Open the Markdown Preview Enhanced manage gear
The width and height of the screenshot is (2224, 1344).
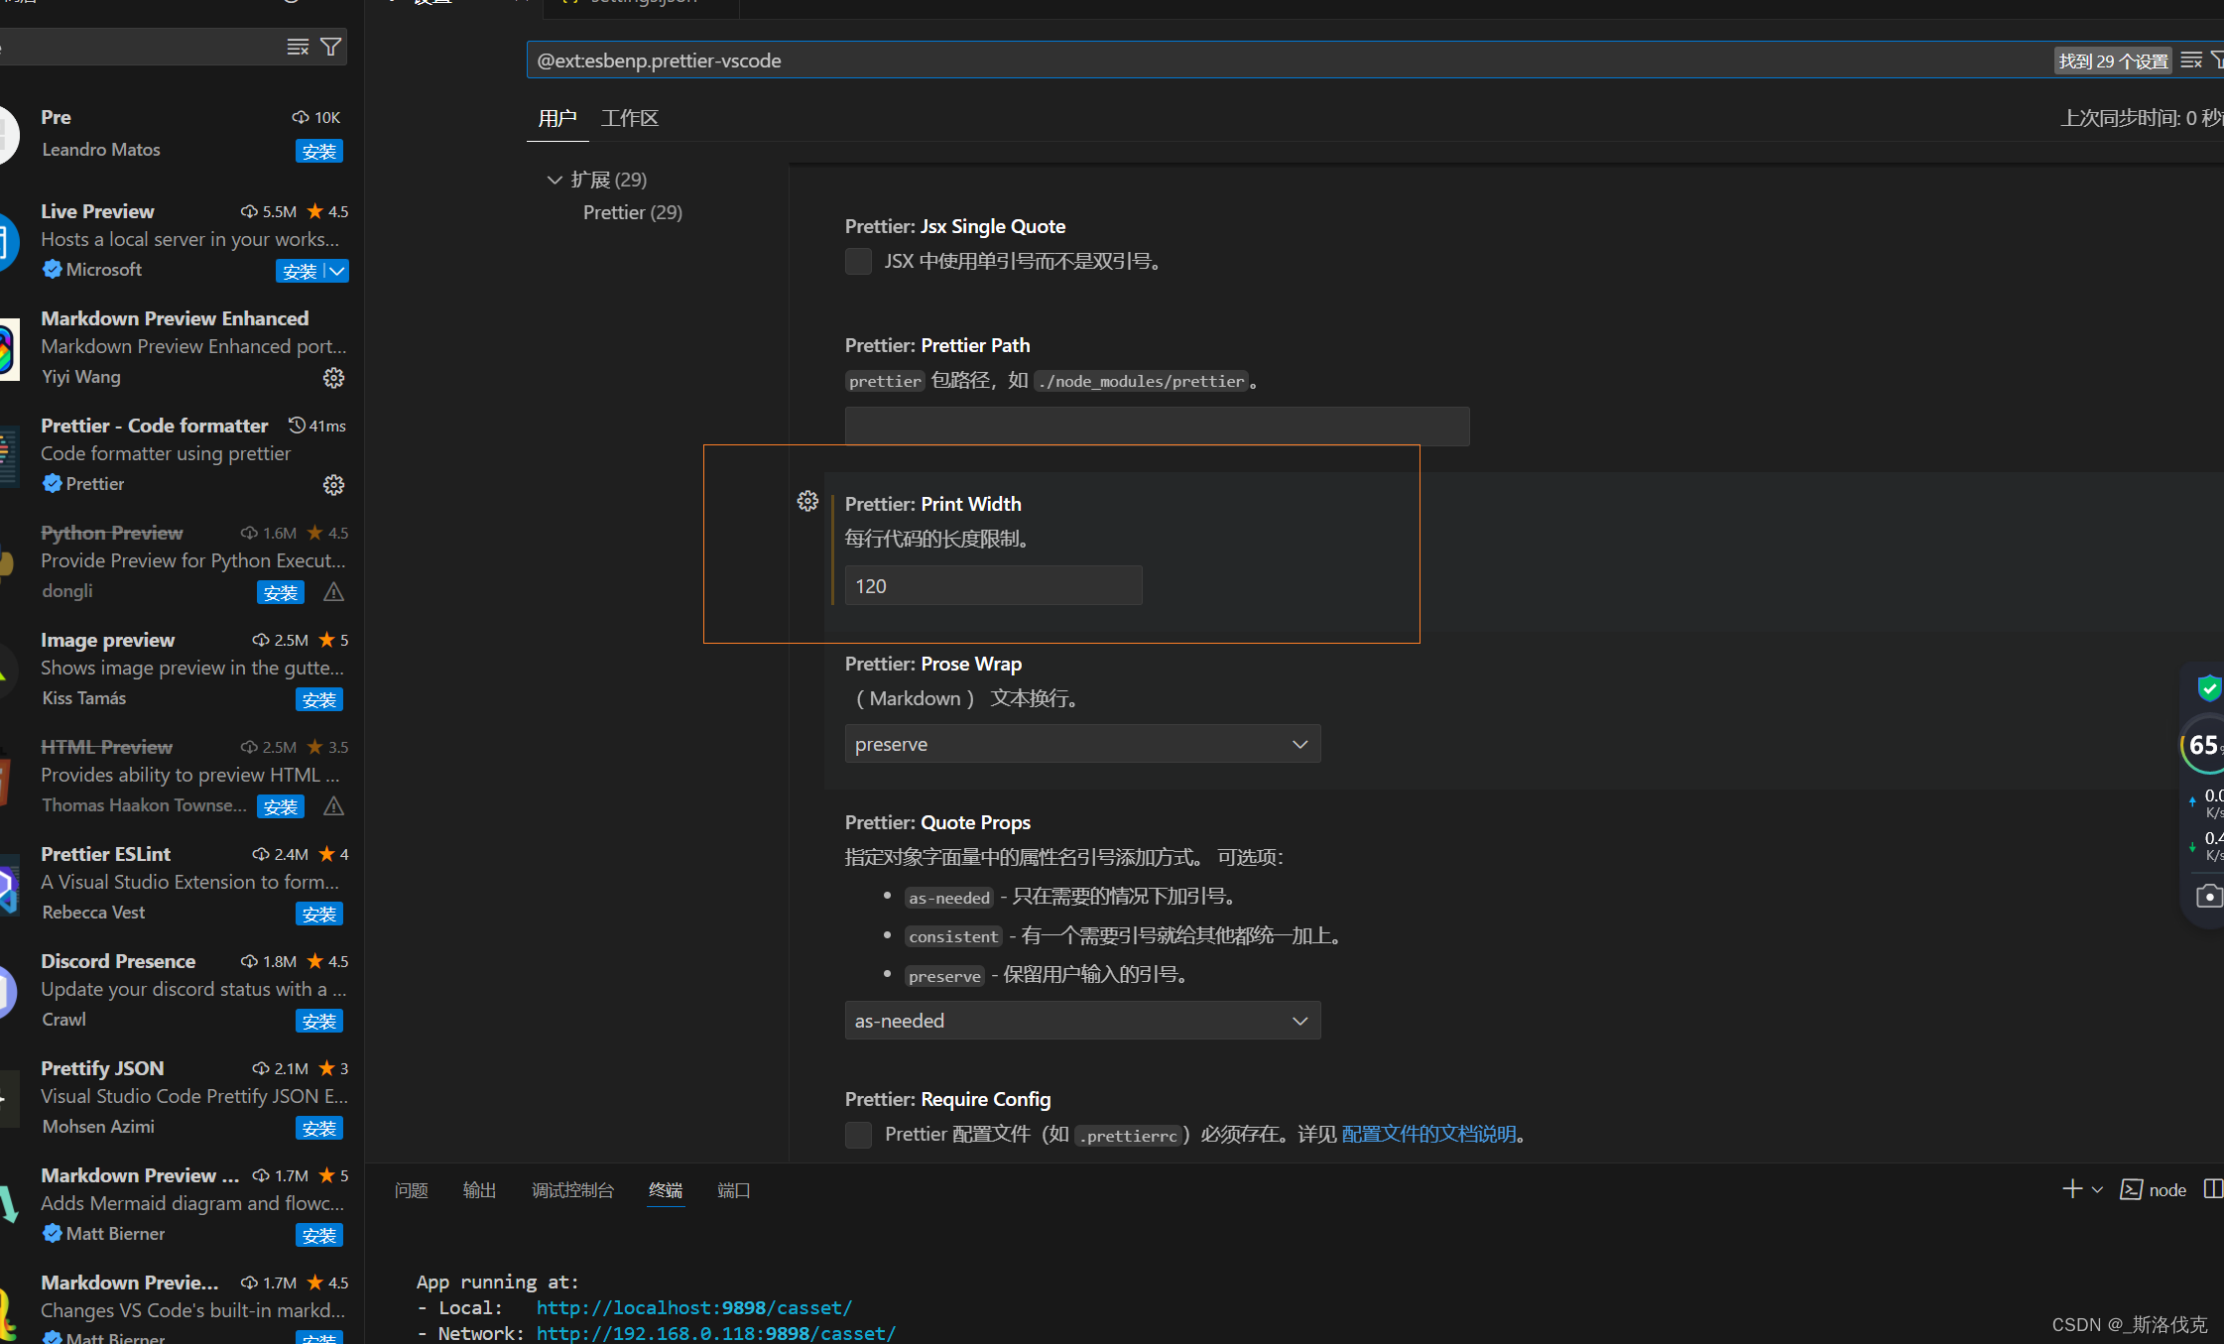[333, 378]
